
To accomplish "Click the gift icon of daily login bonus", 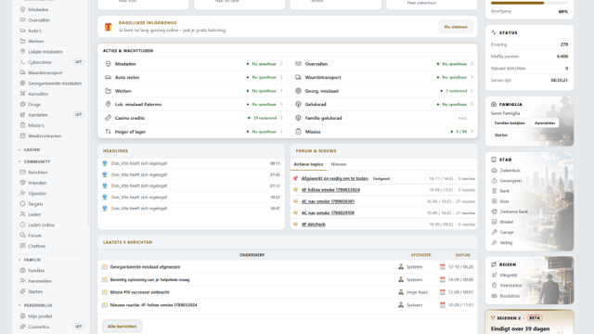I will (x=109, y=27).
